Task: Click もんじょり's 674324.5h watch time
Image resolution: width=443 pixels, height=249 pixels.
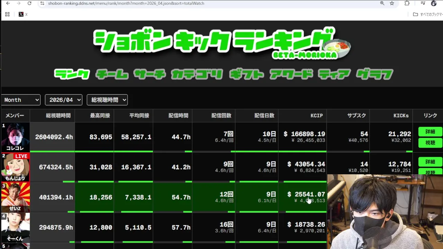Action: point(56,167)
